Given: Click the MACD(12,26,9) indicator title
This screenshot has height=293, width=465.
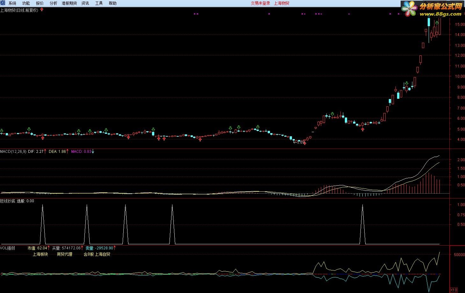Looking at the screenshot, I should click(13, 152).
